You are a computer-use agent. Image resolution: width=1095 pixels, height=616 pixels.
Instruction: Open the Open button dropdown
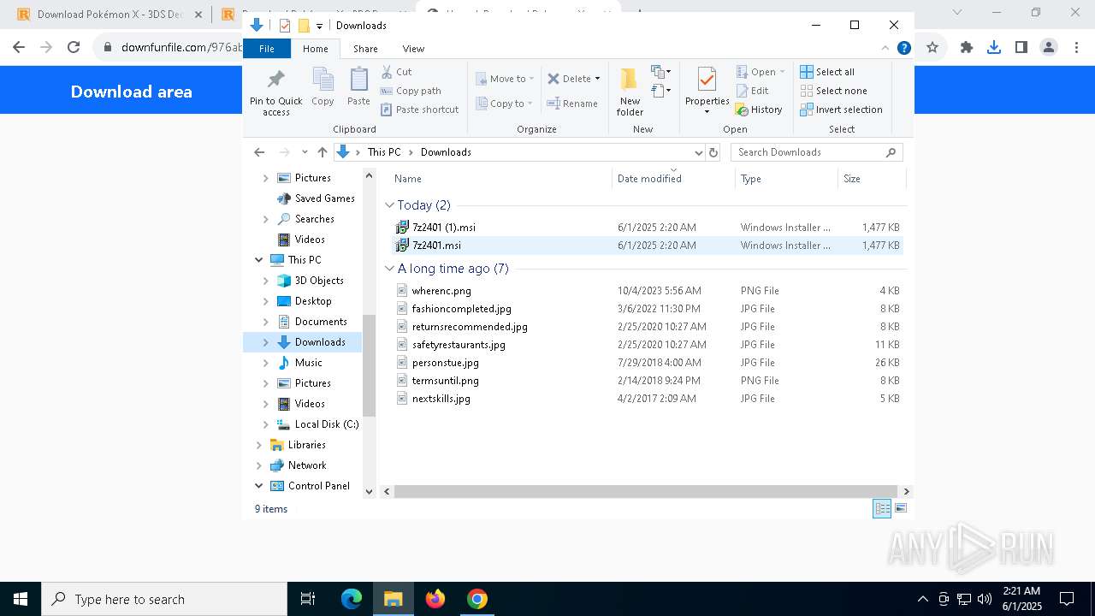click(782, 72)
